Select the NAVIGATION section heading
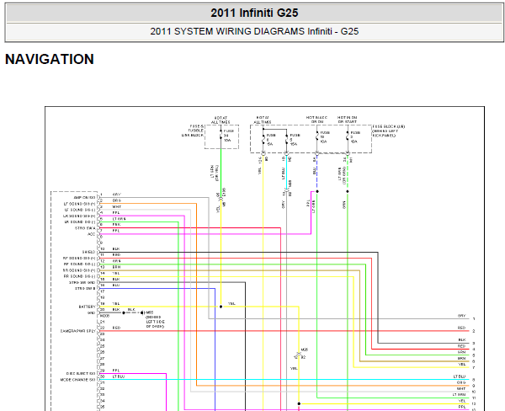This screenshot has width=505, height=411. 50,59
